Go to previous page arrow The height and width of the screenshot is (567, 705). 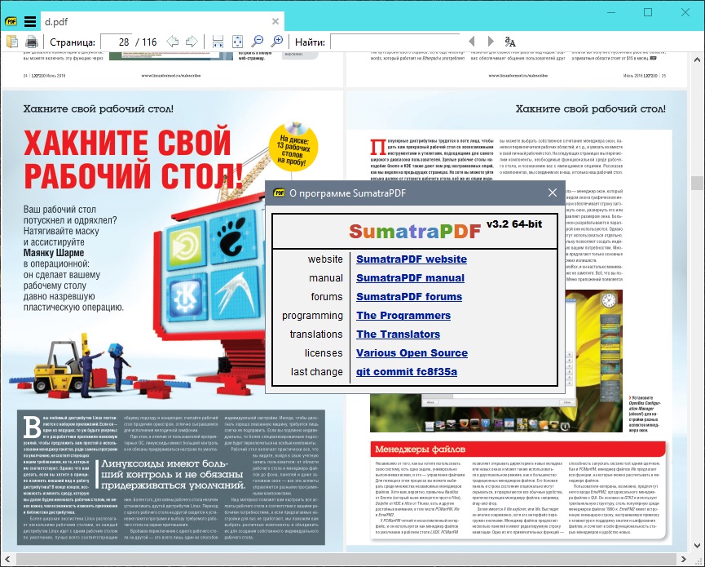click(172, 42)
